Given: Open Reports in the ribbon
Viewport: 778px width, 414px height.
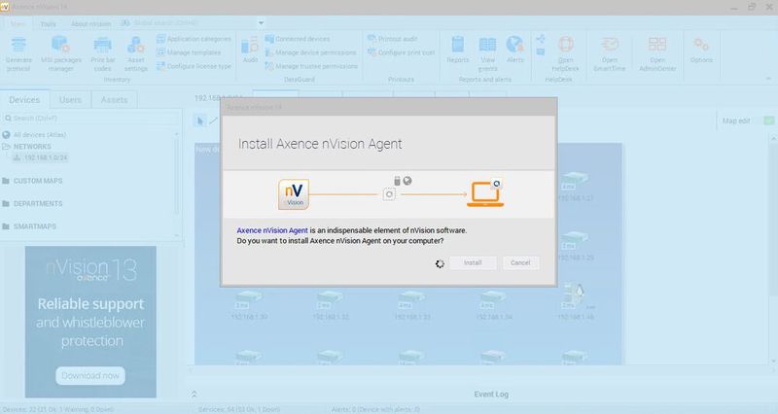Looking at the screenshot, I should (457, 50).
